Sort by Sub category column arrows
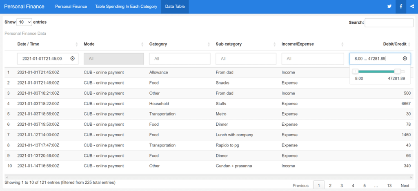 coord(275,44)
